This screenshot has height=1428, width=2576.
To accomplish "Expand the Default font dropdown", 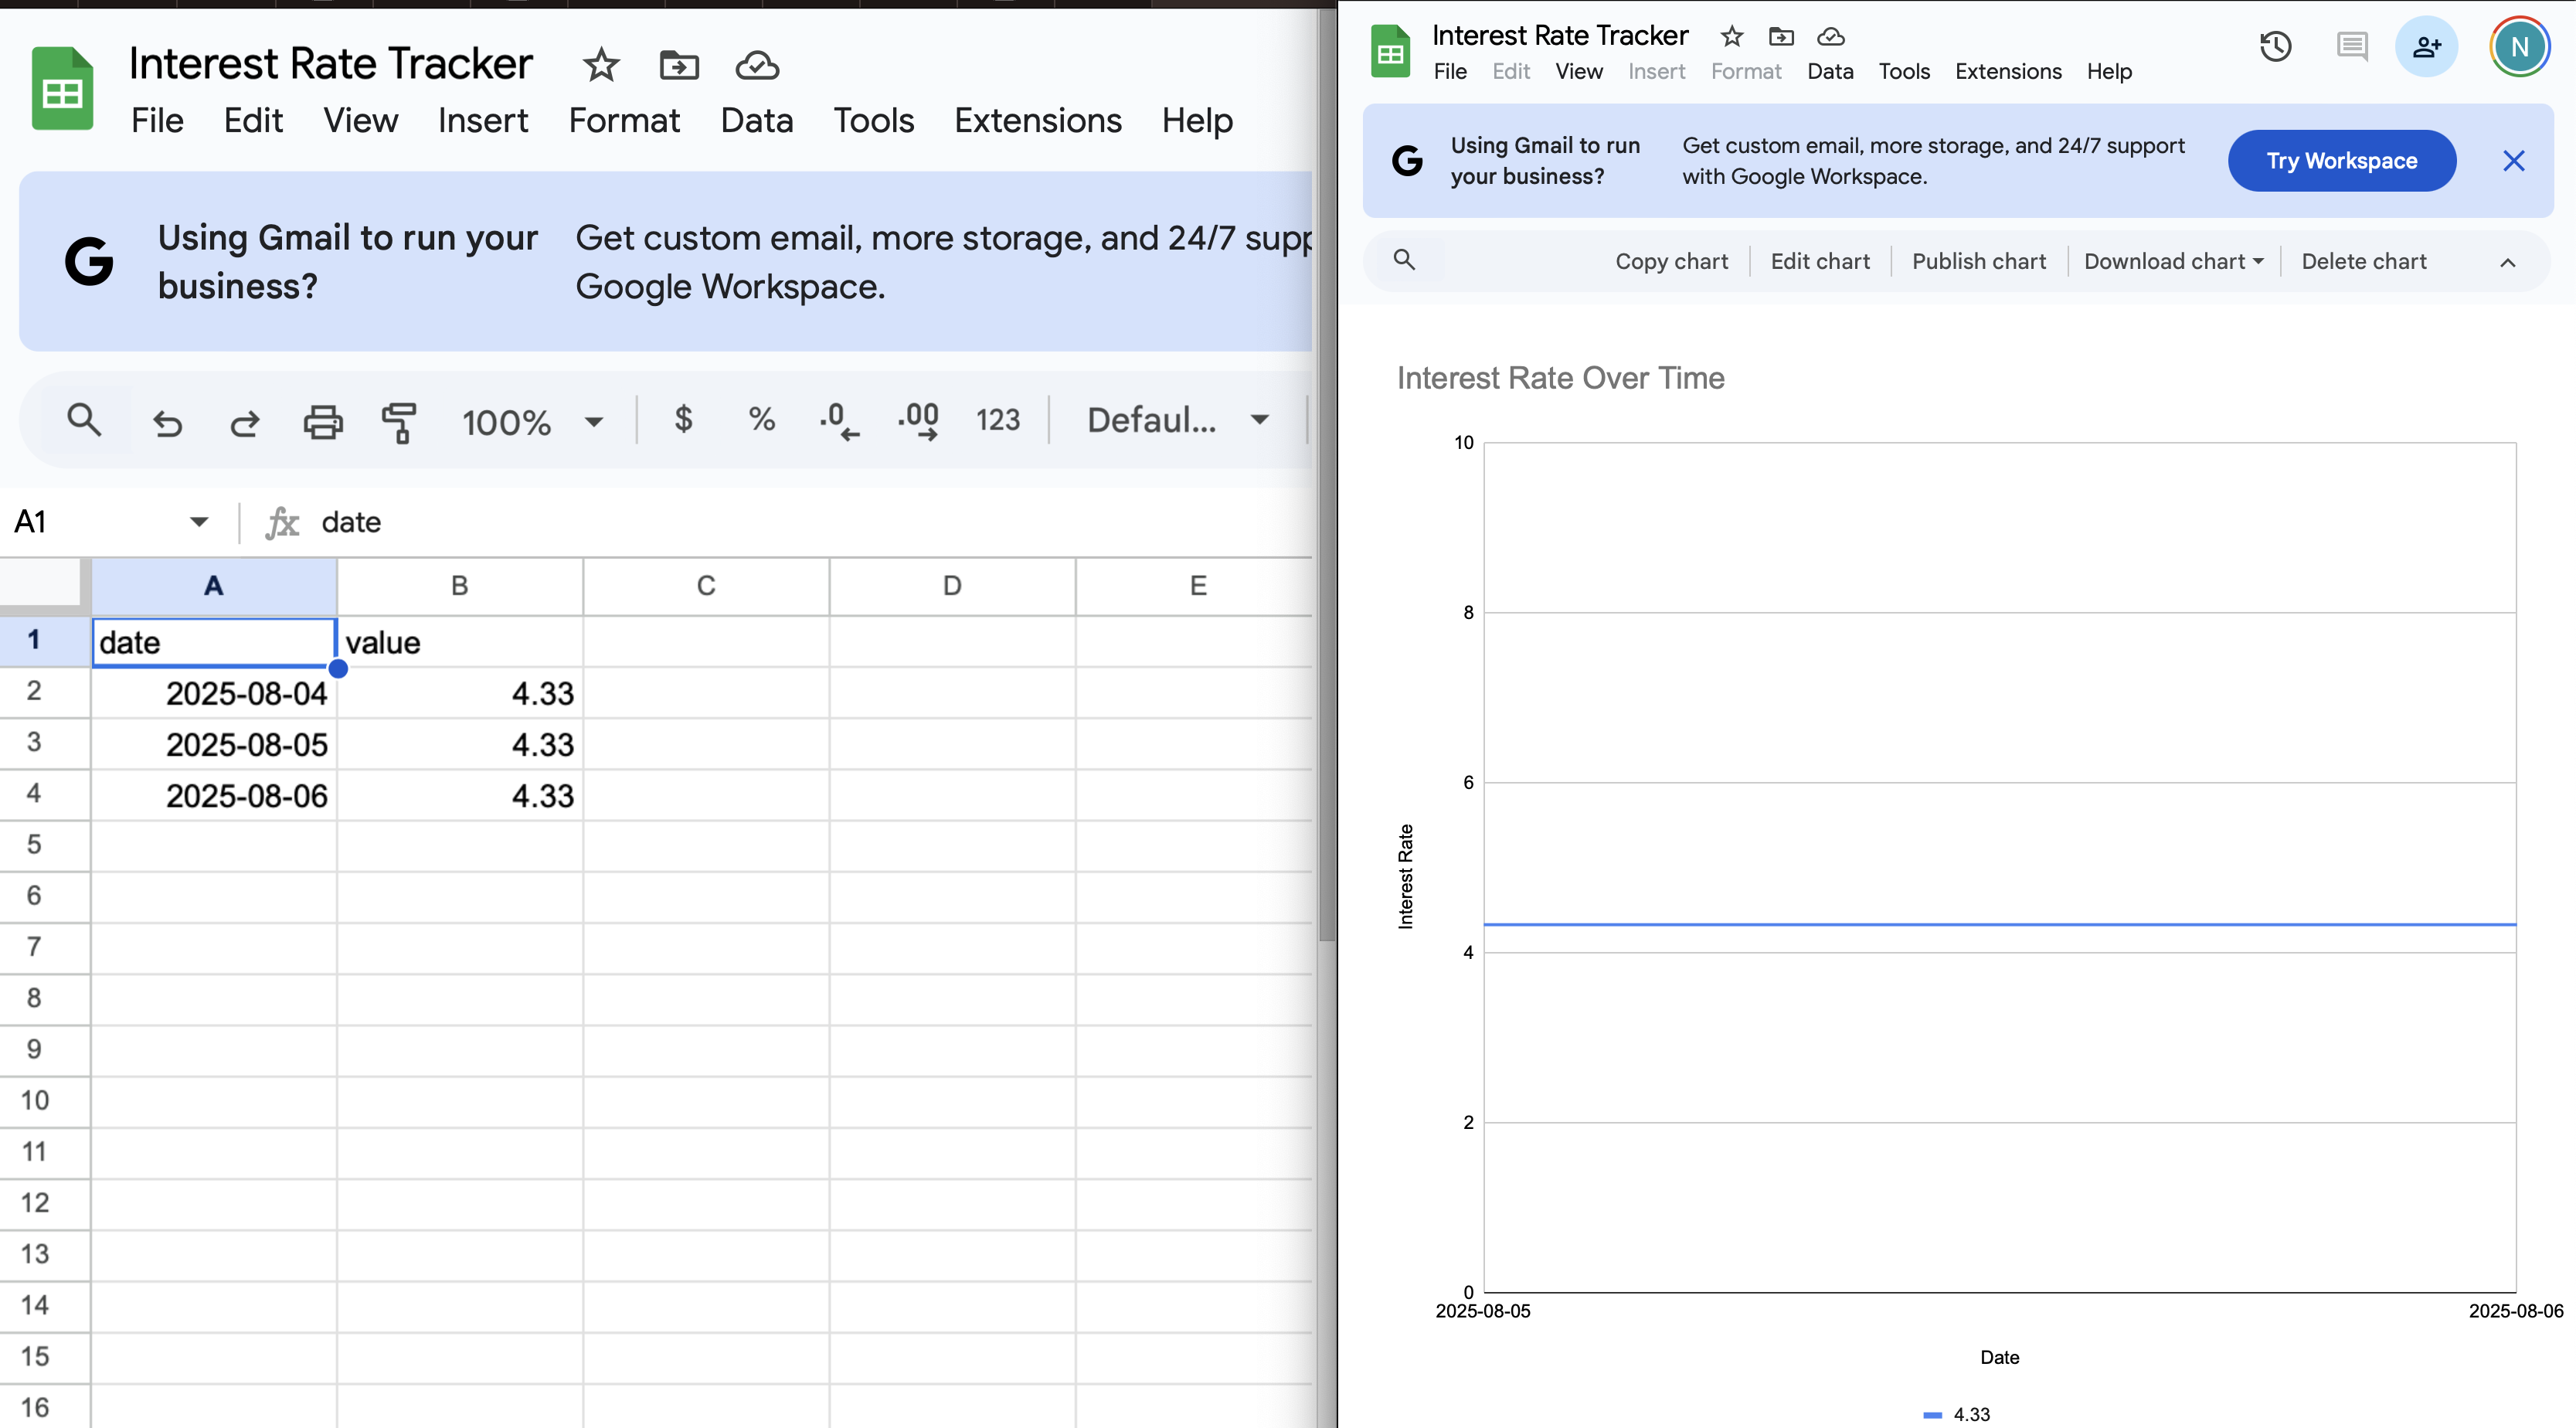I will coord(1176,420).
